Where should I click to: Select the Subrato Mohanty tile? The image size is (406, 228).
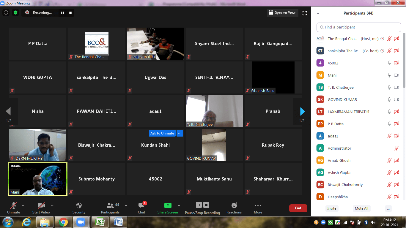[97, 179]
